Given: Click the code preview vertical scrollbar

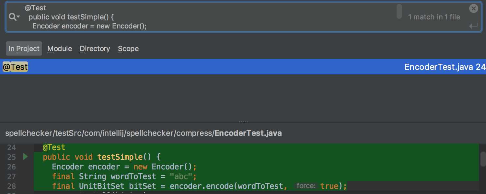Looking at the screenshot, I should [x=483, y=159].
